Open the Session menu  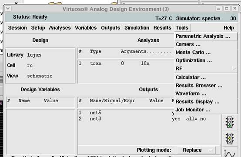tap(17, 28)
